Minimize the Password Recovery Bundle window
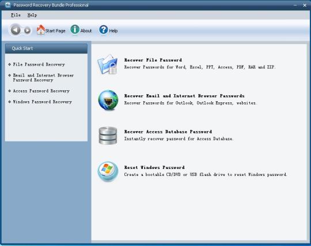The image size is (311, 246). [295, 5]
